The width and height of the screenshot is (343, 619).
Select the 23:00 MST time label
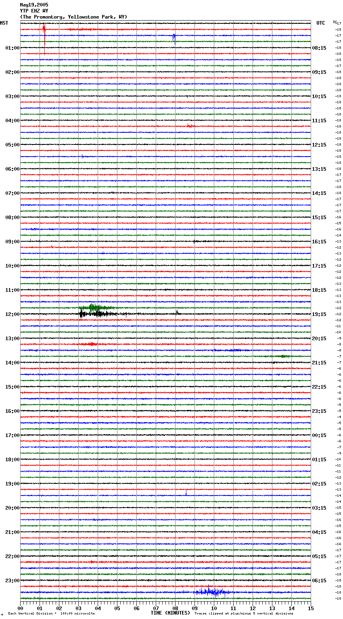pyautogui.click(x=13, y=581)
